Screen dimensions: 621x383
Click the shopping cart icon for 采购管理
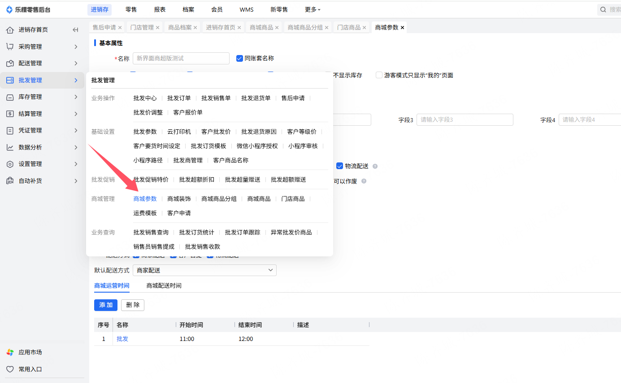[x=10, y=47]
